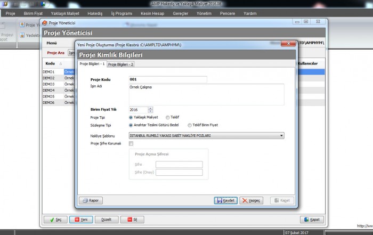The height and width of the screenshot is (235, 373).
Task: Switch to Proje Bilgileri - 2 tab
Action: click(121, 64)
